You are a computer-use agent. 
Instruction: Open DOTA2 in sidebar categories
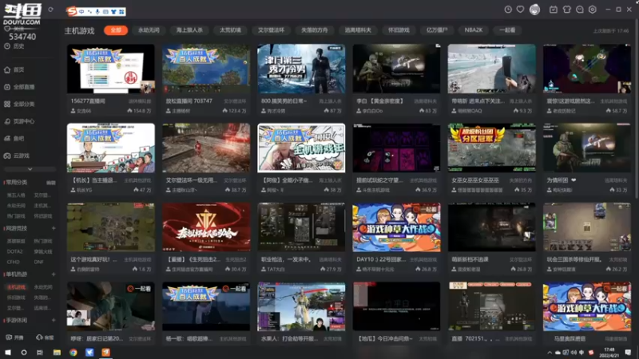click(14, 251)
